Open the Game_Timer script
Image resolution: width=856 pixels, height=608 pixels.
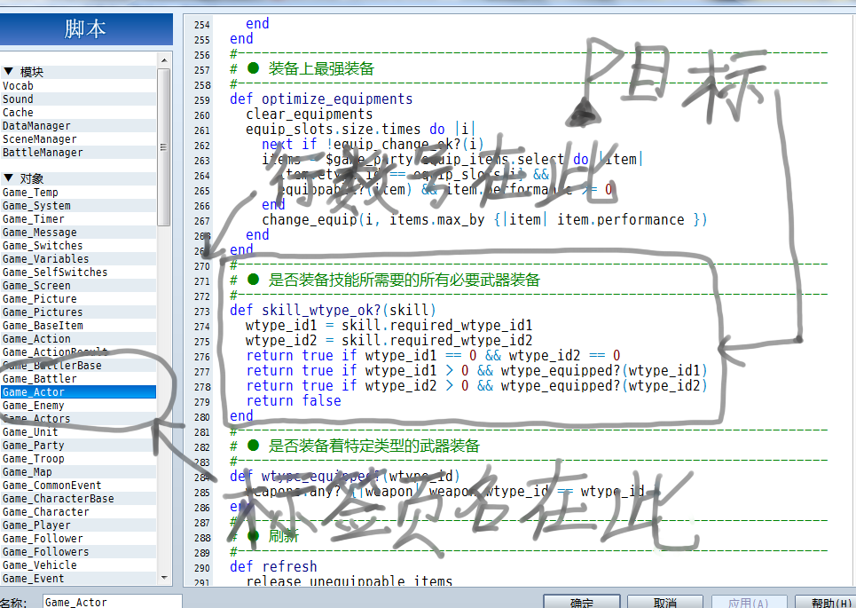tap(78, 219)
